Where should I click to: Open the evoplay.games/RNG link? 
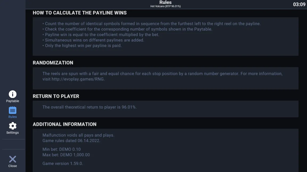(78, 79)
